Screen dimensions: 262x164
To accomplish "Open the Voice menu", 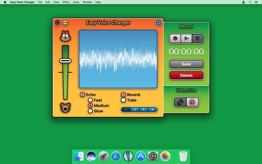I will [x=76, y=2].
